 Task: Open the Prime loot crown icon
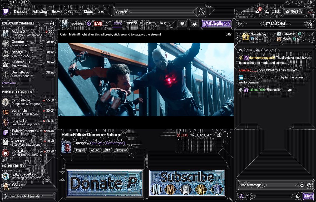click(258, 12)
